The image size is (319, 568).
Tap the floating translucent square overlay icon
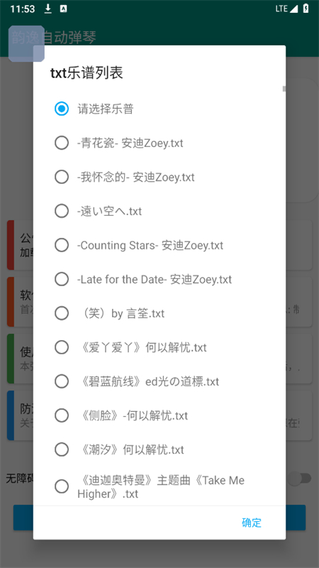tap(26, 43)
